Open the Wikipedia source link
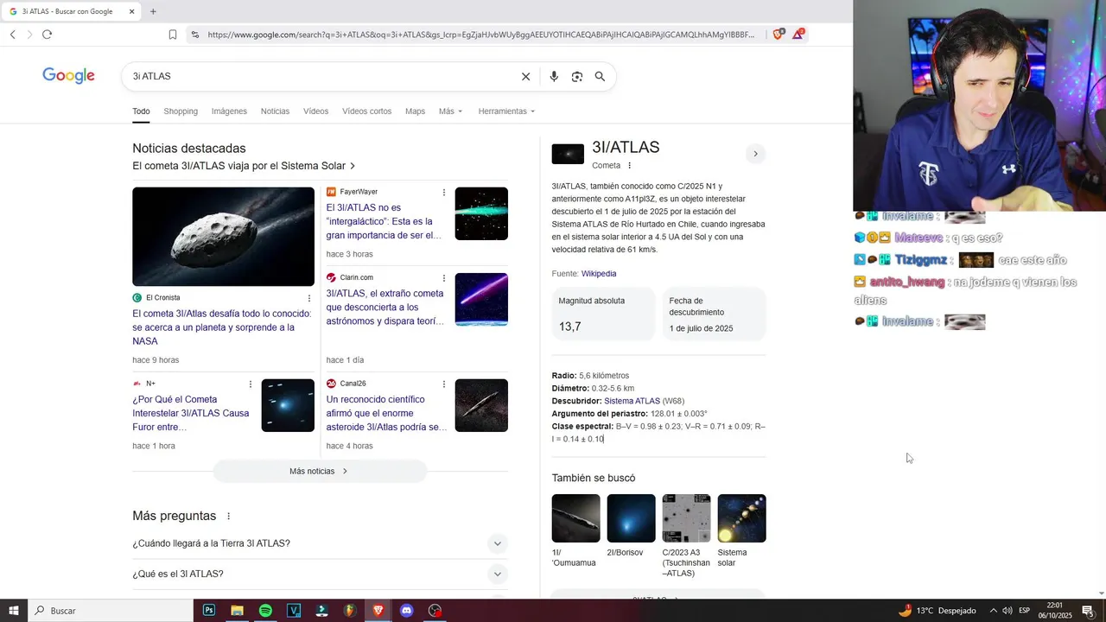The width and height of the screenshot is (1106, 622). pos(599,274)
